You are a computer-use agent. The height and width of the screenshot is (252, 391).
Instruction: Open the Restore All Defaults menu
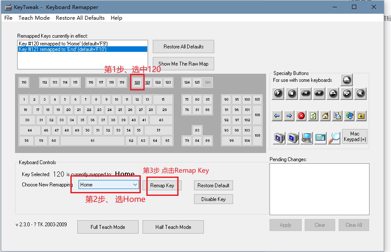[80, 18]
